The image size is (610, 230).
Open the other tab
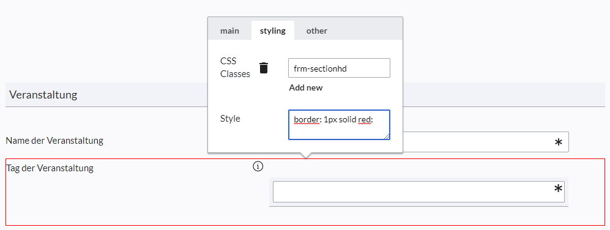click(x=317, y=31)
